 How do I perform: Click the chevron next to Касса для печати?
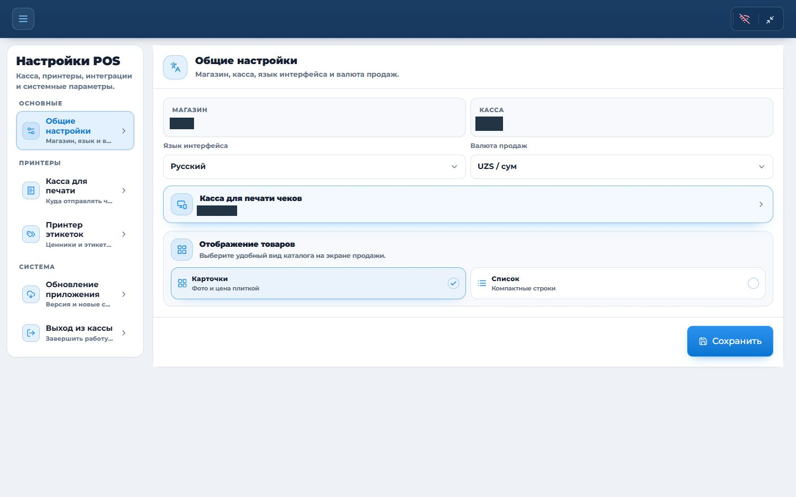point(124,191)
